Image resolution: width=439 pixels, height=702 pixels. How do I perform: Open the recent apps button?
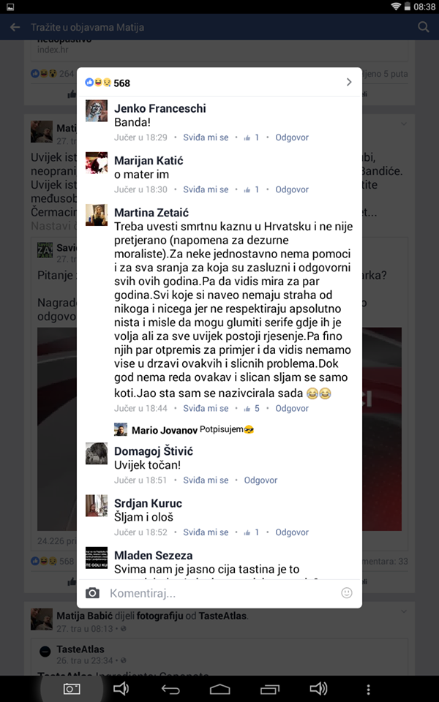tap(269, 690)
